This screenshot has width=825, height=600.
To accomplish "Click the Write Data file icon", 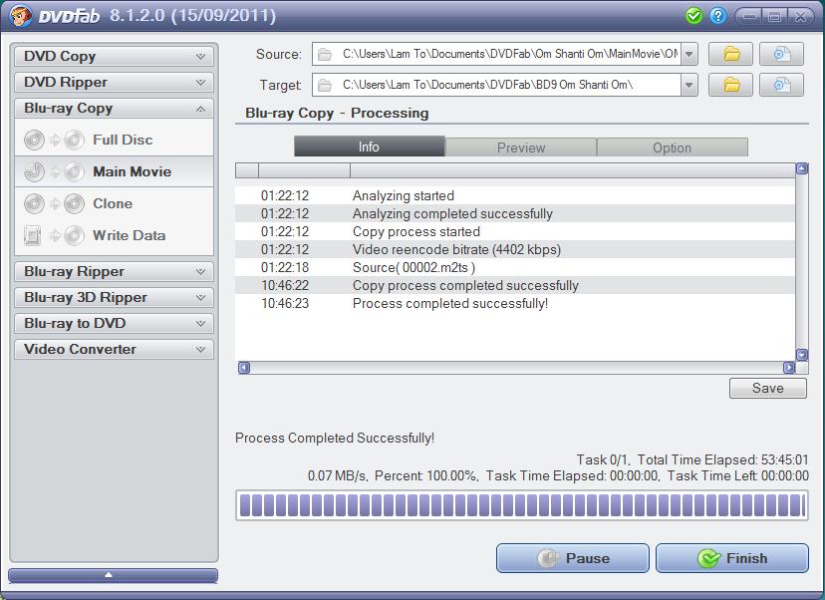I will 54,235.
